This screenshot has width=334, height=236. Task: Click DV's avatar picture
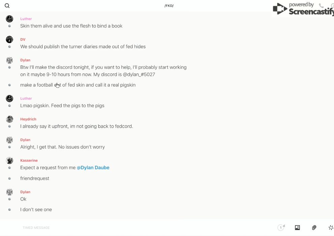click(x=9, y=39)
